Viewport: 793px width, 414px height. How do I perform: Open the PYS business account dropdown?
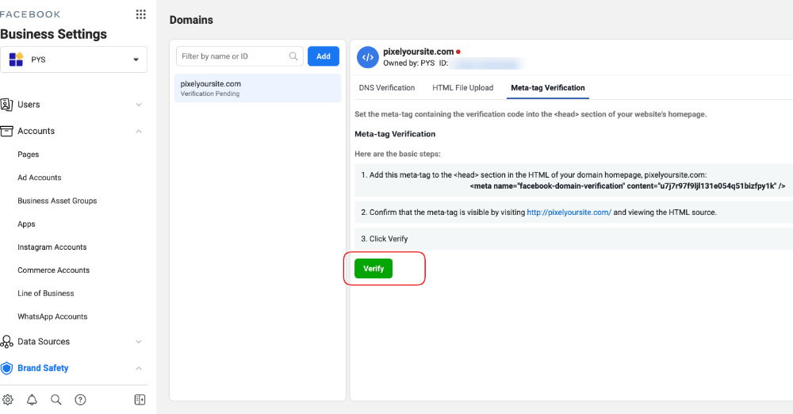coord(74,59)
